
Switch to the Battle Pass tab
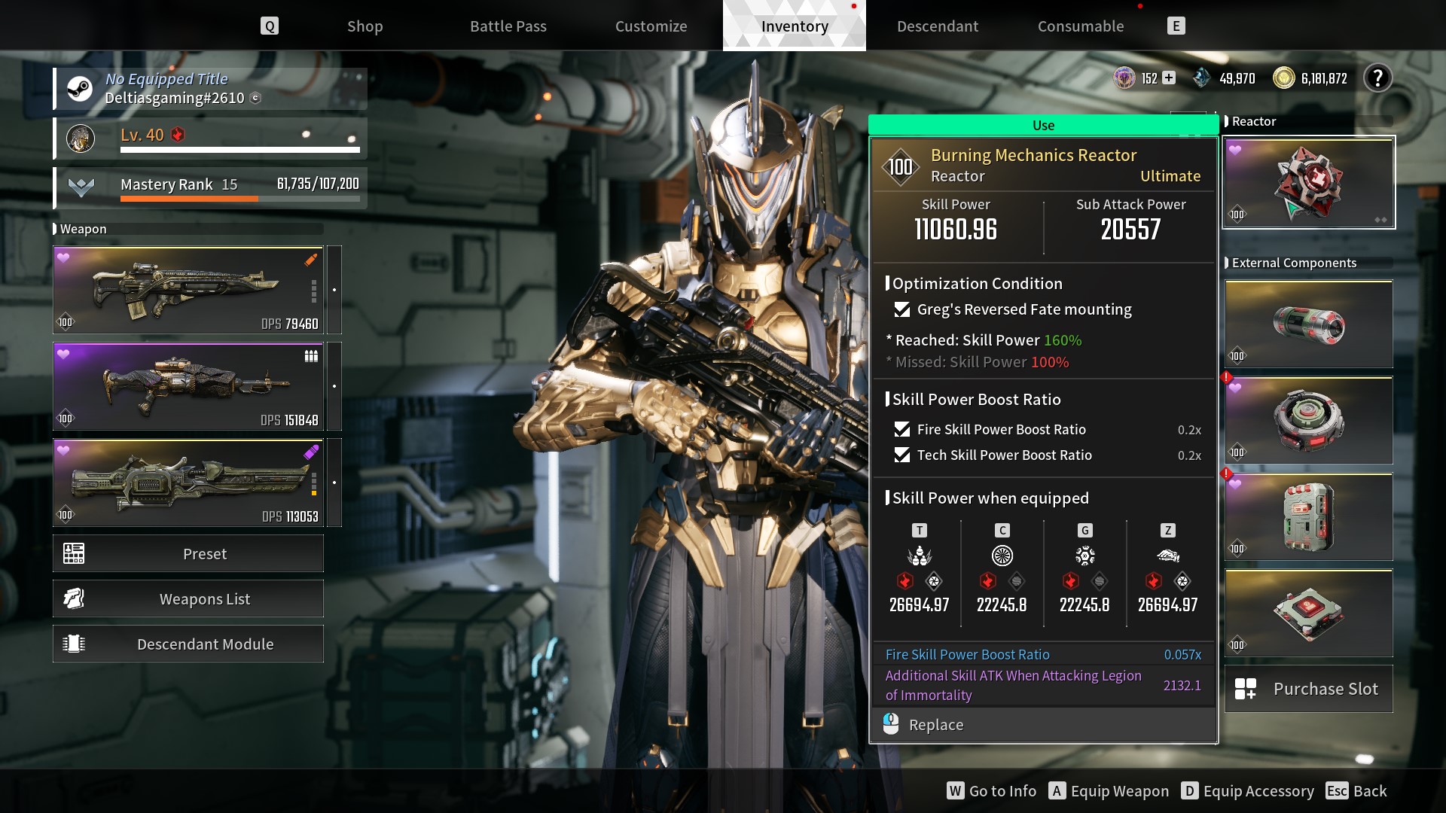(508, 26)
